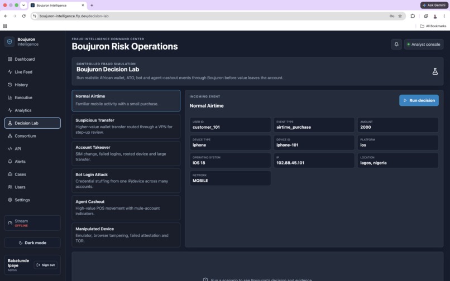Open the Analyst console button
Image resolution: width=450 pixels, height=281 pixels.
pos(424,45)
